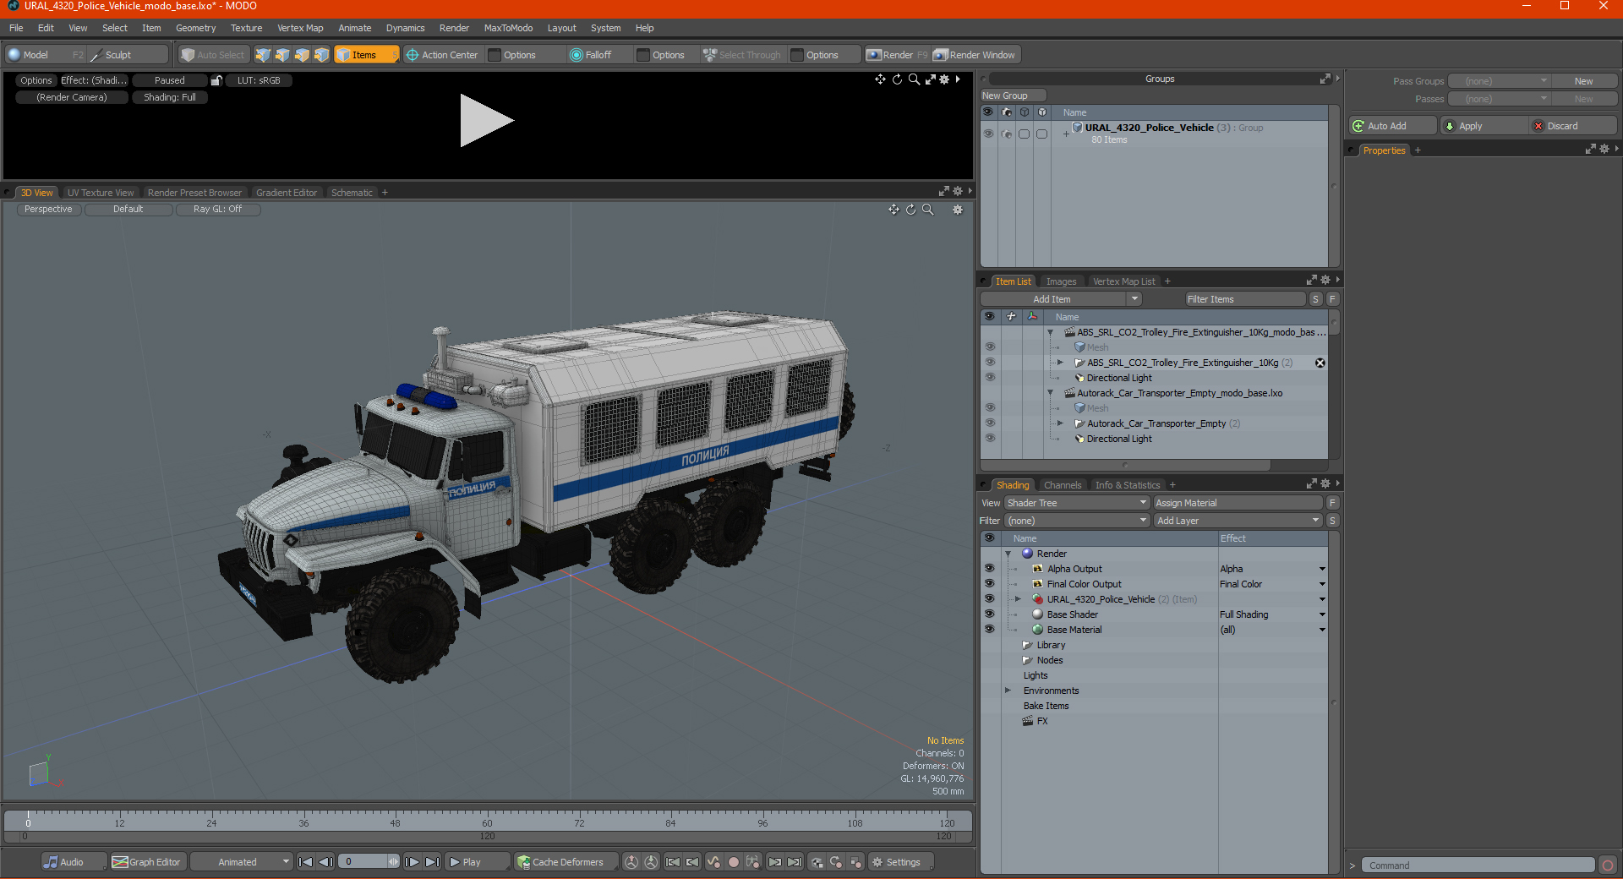Collapse Autorack_Car_Transporter_Empty_modo_base.lxo scene
Image resolution: width=1623 pixels, height=879 pixels.
click(1050, 393)
